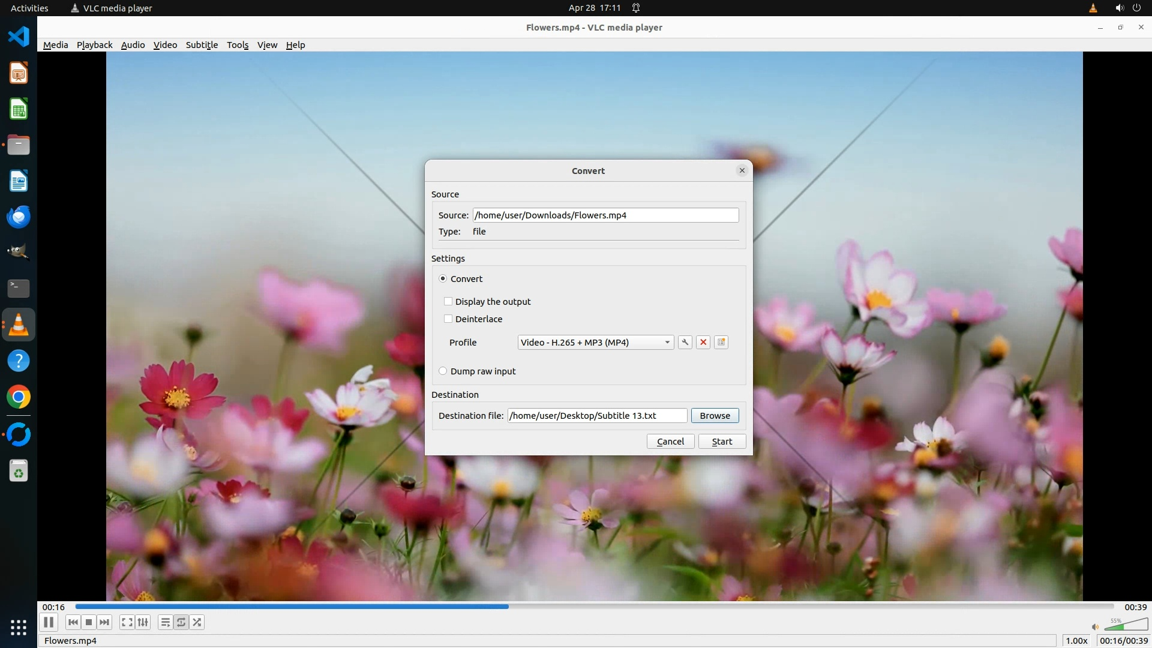Toggle loop mode button
The height and width of the screenshot is (648, 1152).
[181, 622]
